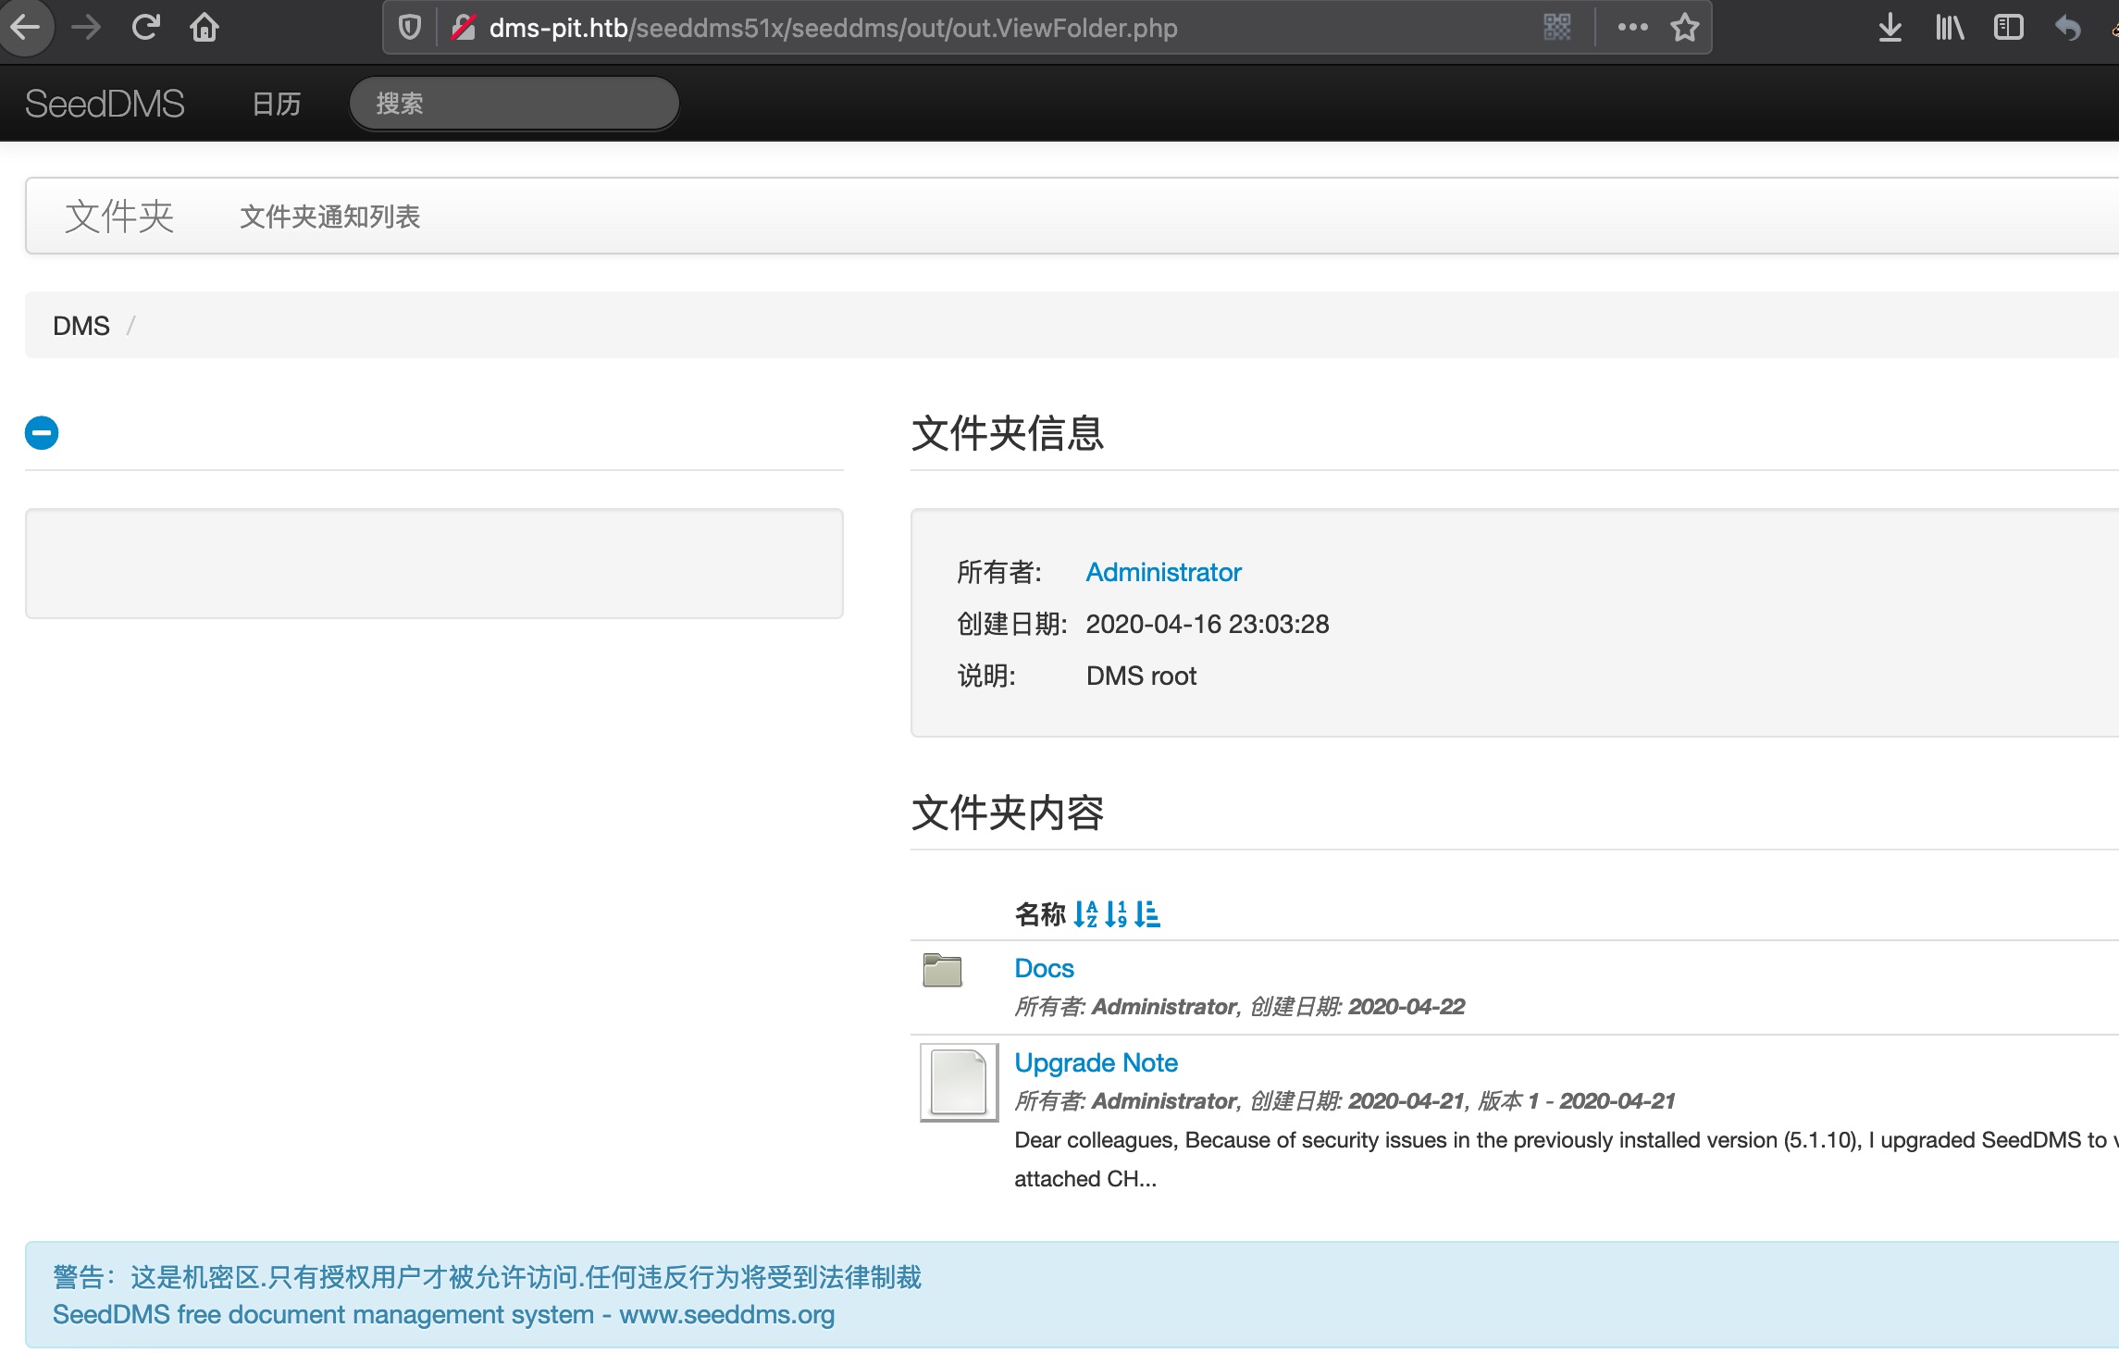Open the browser downloads icon
The height and width of the screenshot is (1353, 2119).
(1890, 28)
